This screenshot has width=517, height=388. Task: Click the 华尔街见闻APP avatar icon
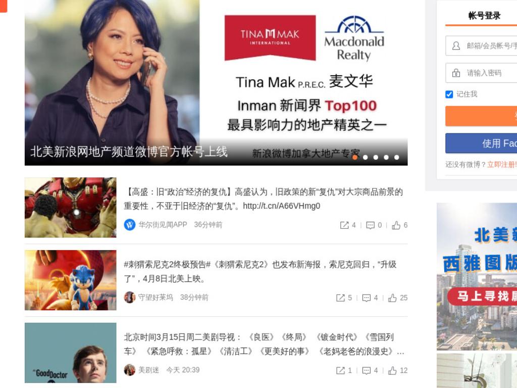click(x=130, y=225)
